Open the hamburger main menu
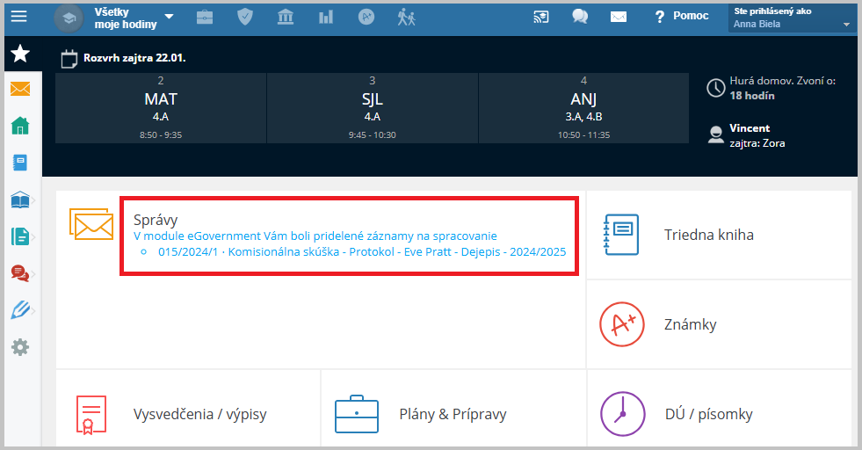The width and height of the screenshot is (862, 450). (x=18, y=17)
